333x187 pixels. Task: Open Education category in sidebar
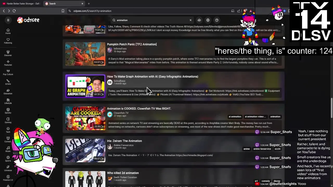(8, 92)
